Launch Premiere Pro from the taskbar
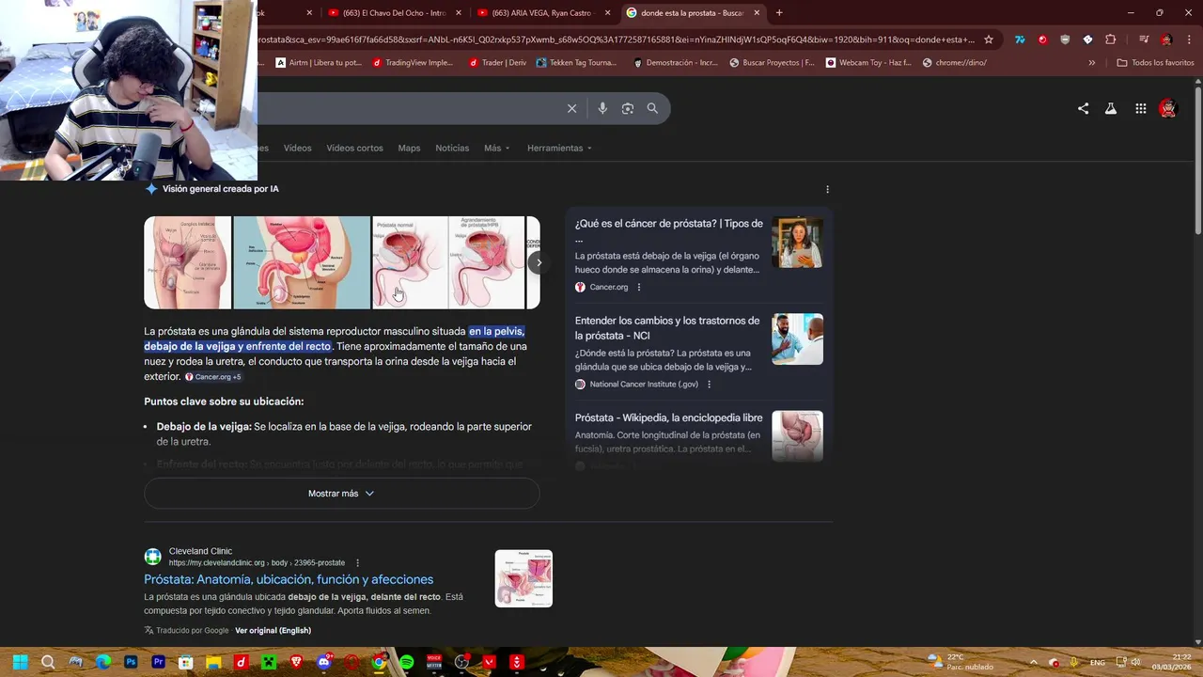The width and height of the screenshot is (1203, 677). tap(158, 662)
